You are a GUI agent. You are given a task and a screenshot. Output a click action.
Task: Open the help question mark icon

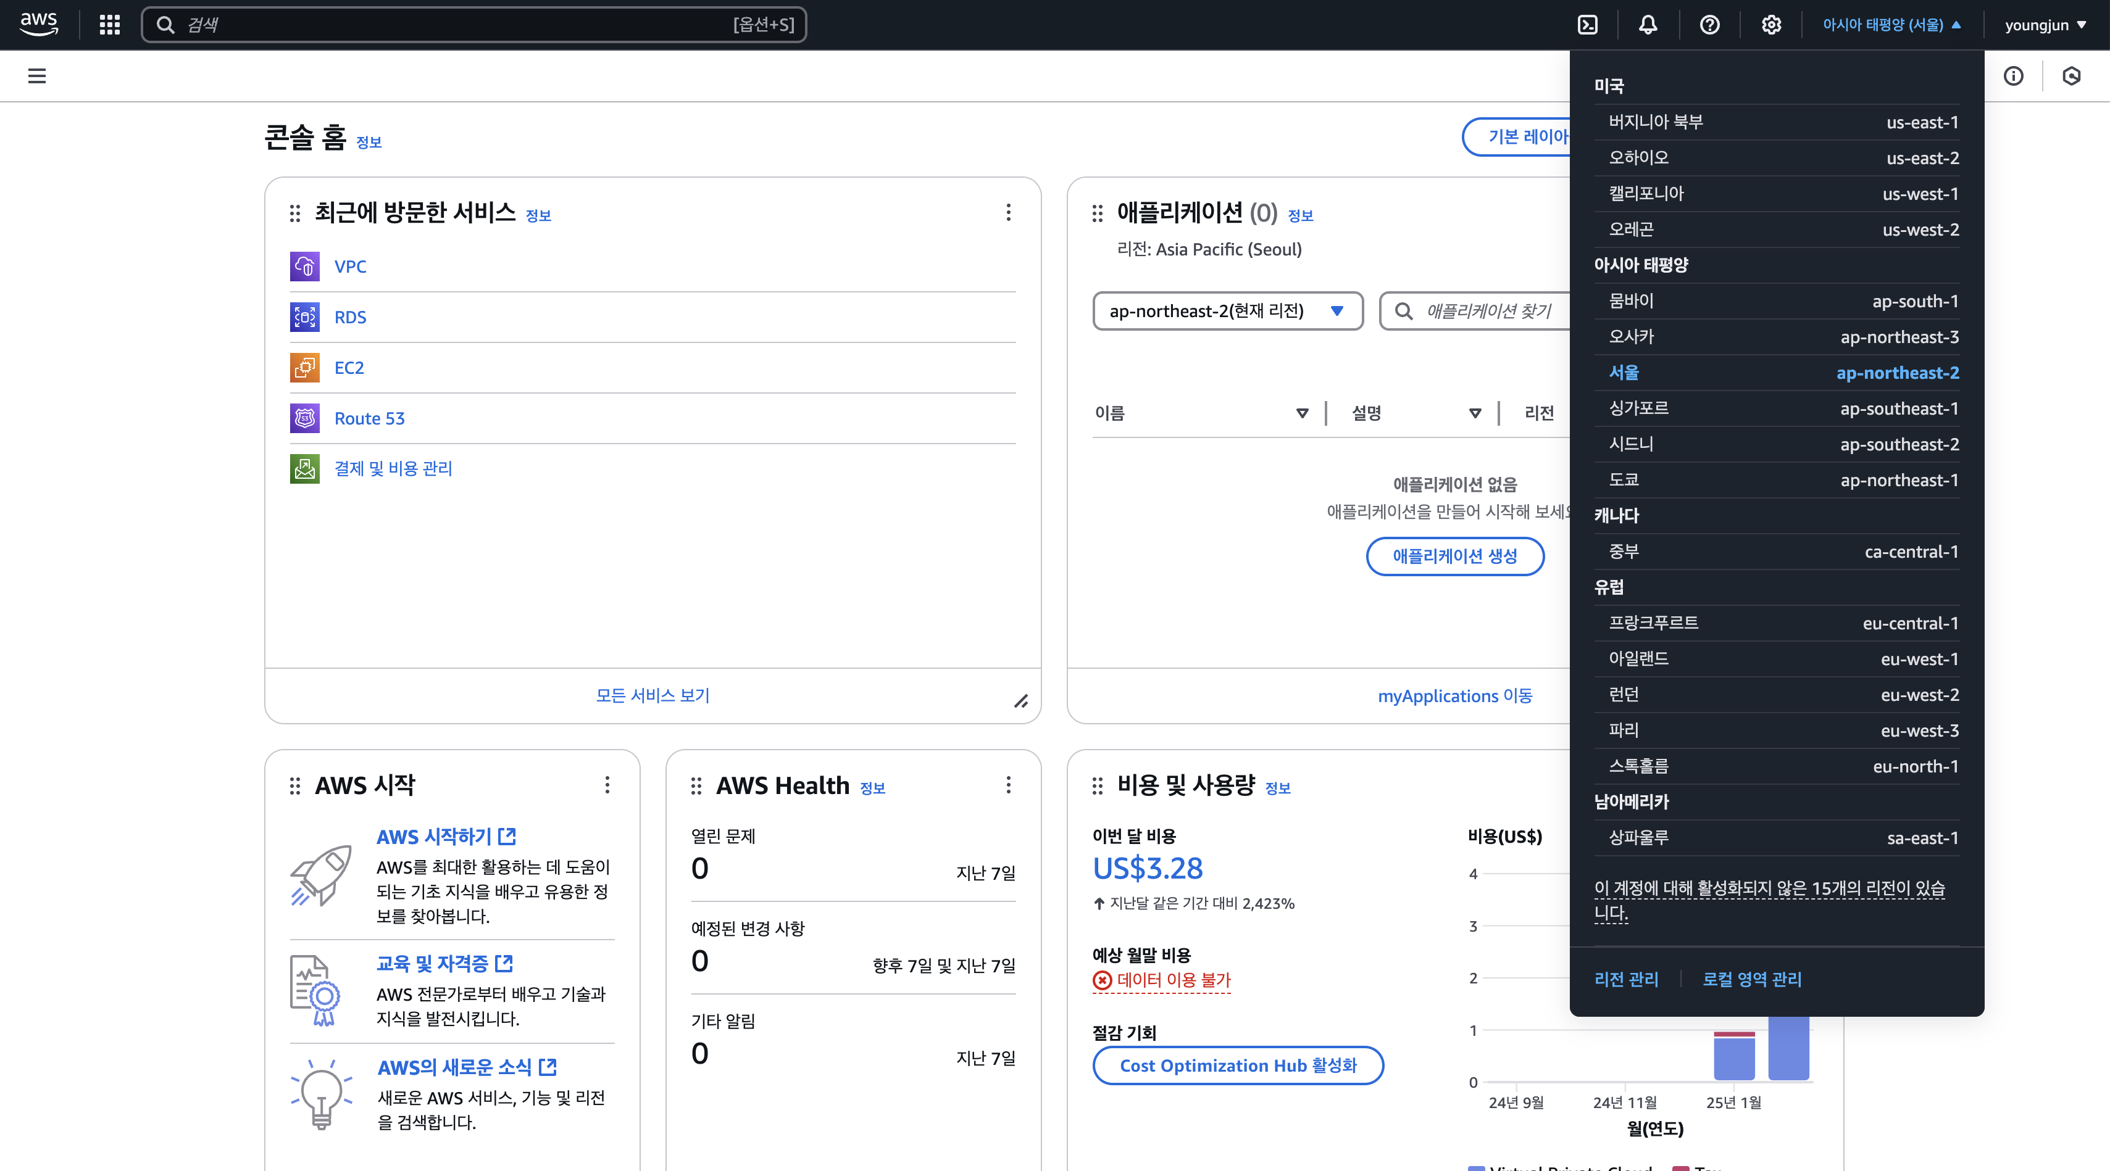(1709, 25)
